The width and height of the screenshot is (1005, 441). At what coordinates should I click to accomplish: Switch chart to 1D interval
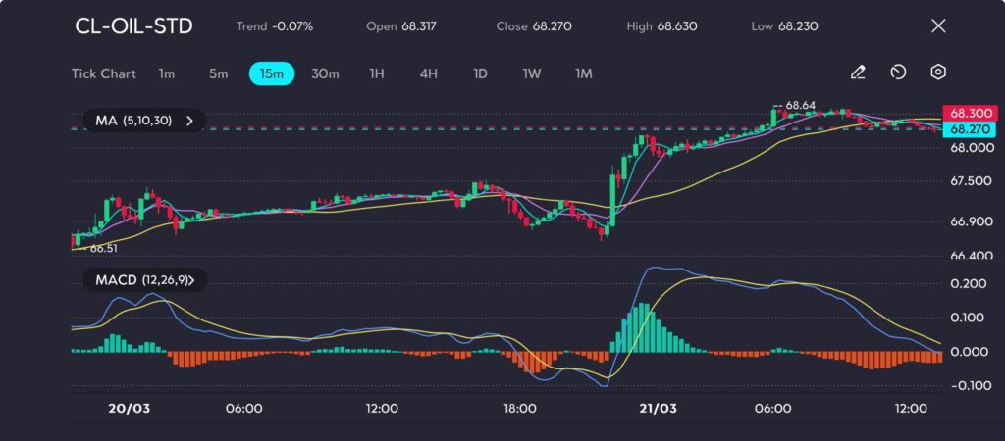point(480,73)
